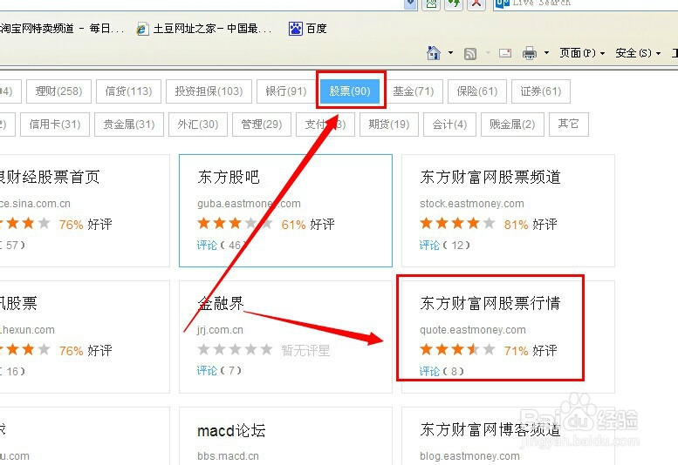Click the Home icon in IE toolbar

pyautogui.click(x=434, y=53)
